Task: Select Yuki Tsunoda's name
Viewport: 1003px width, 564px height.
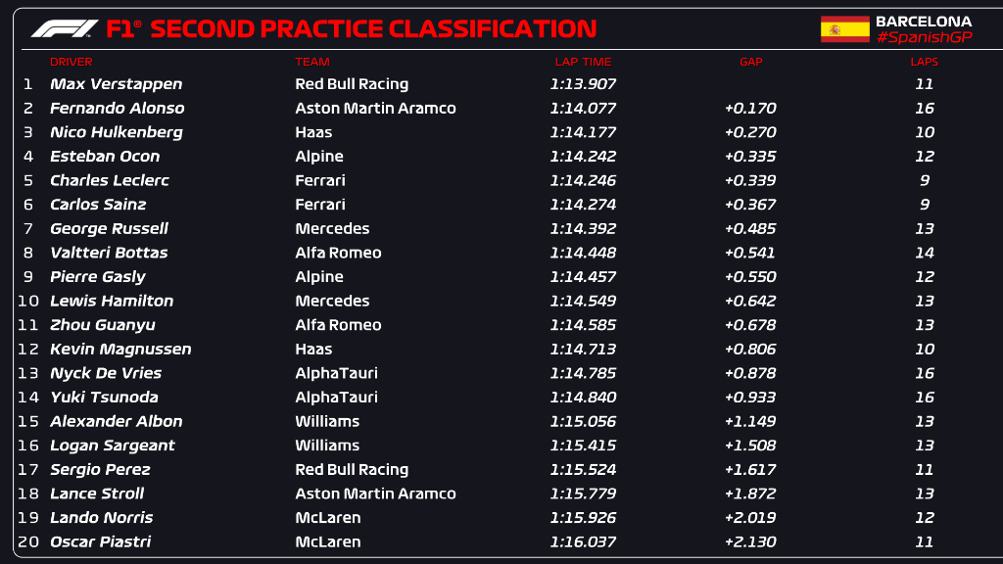Action: pos(104,398)
